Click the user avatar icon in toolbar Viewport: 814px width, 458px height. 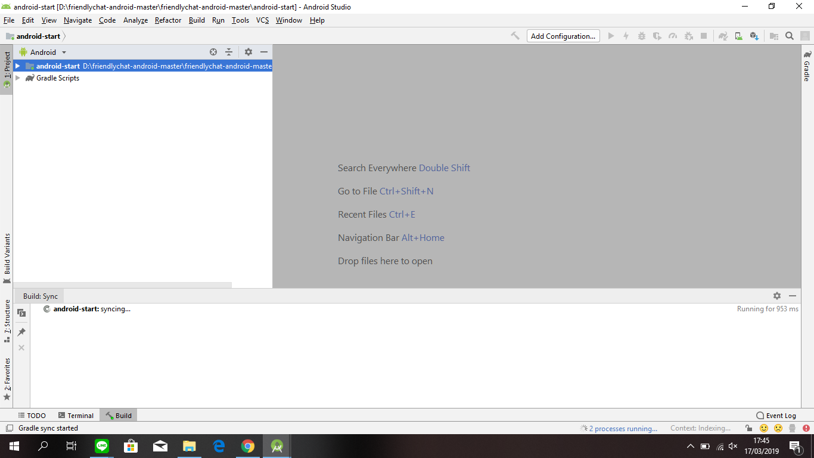coord(805,36)
